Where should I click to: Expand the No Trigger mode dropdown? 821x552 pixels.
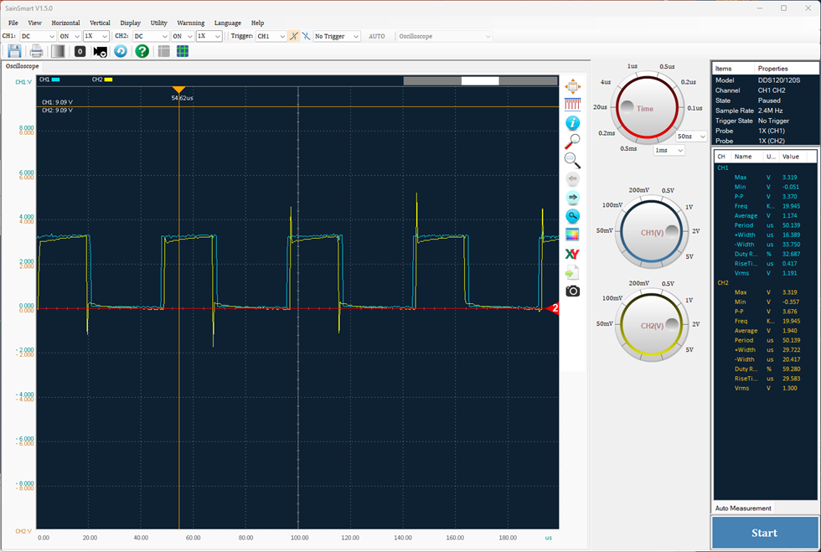(337, 36)
